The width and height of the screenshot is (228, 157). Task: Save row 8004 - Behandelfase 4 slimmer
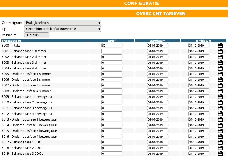pos(220,68)
